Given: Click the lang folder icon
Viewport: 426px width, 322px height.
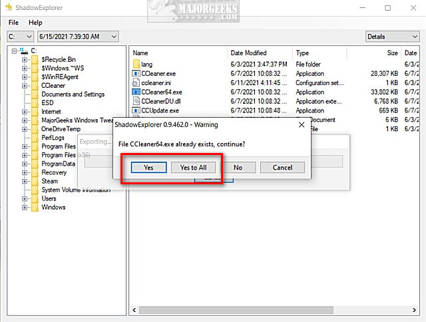Looking at the screenshot, I should tap(136, 65).
